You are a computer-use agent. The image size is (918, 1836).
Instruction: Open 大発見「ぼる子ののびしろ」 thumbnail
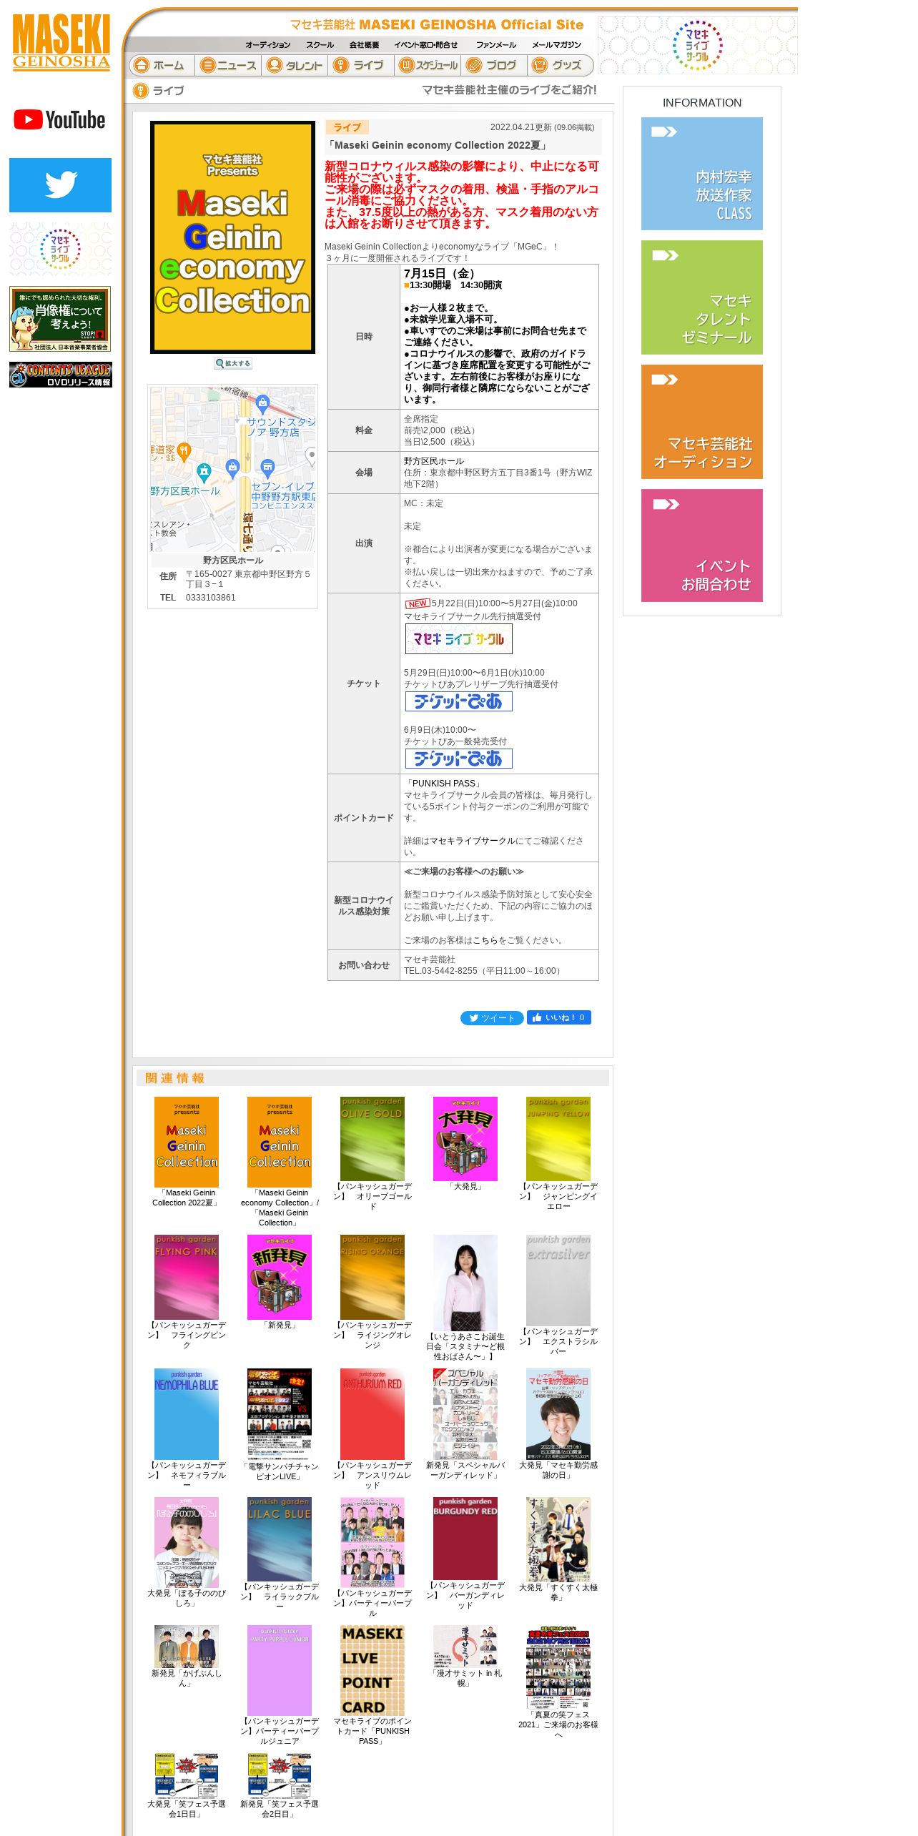pyautogui.click(x=187, y=1542)
